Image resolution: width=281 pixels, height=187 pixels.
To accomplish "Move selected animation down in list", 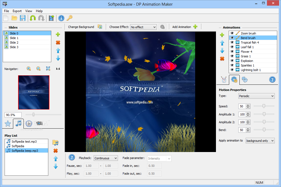I will [x=222, y=51].
